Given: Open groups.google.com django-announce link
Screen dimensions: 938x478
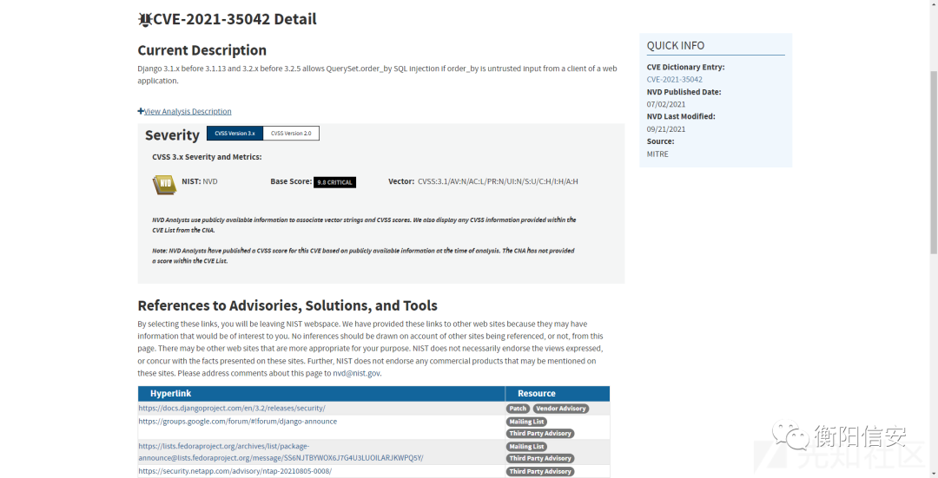Looking at the screenshot, I should coord(237,422).
